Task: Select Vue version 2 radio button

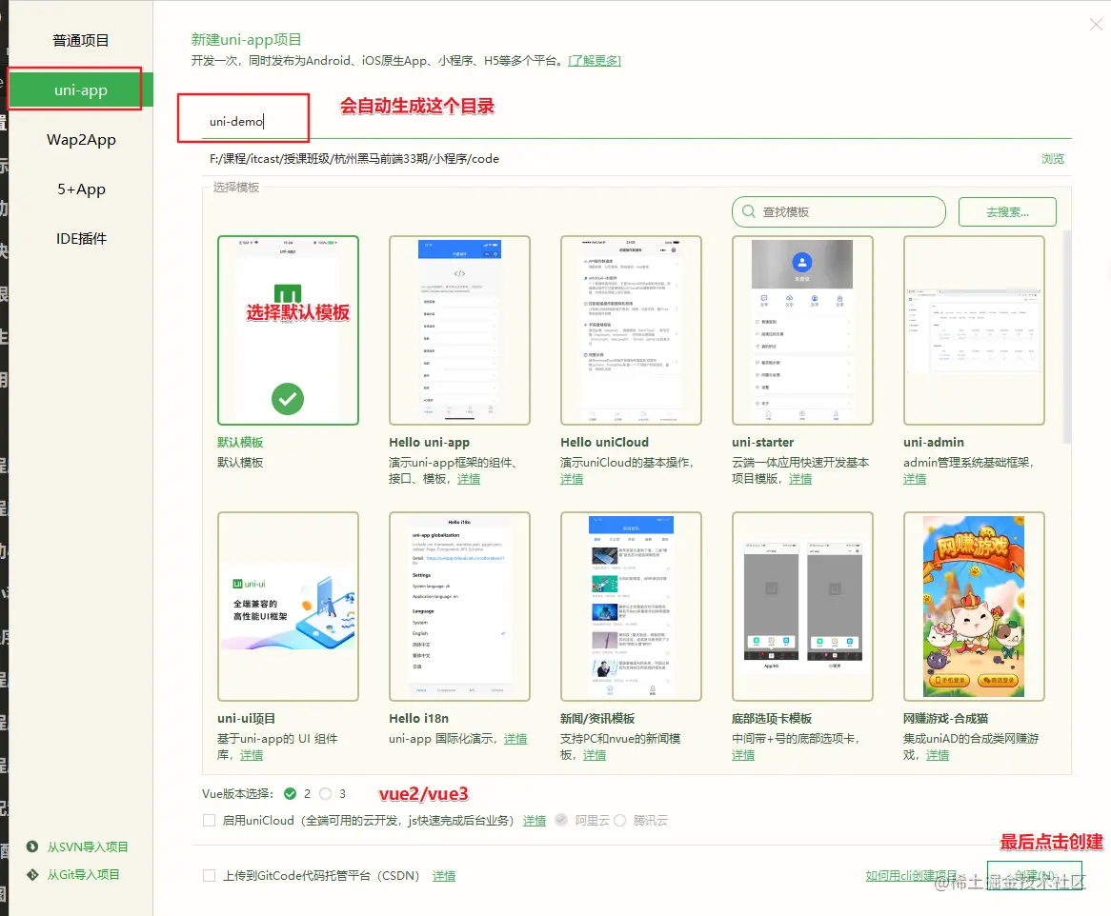Action: 290,793
